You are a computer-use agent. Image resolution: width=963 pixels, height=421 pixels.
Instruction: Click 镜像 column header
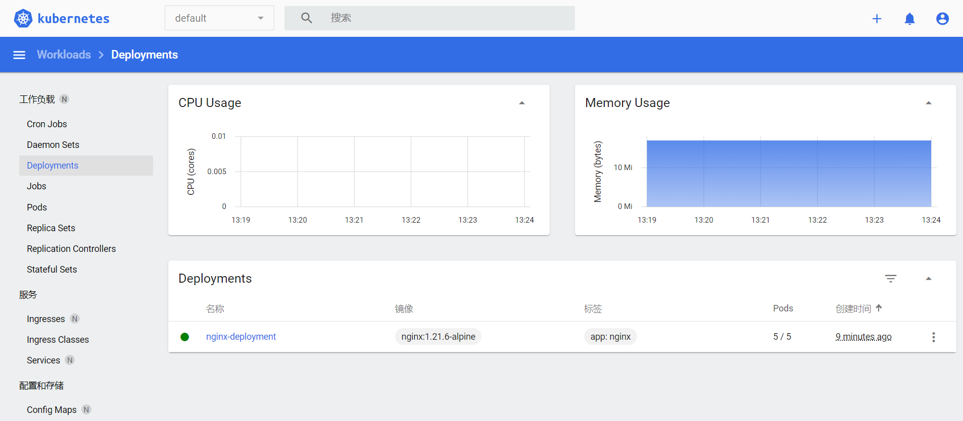[404, 309]
